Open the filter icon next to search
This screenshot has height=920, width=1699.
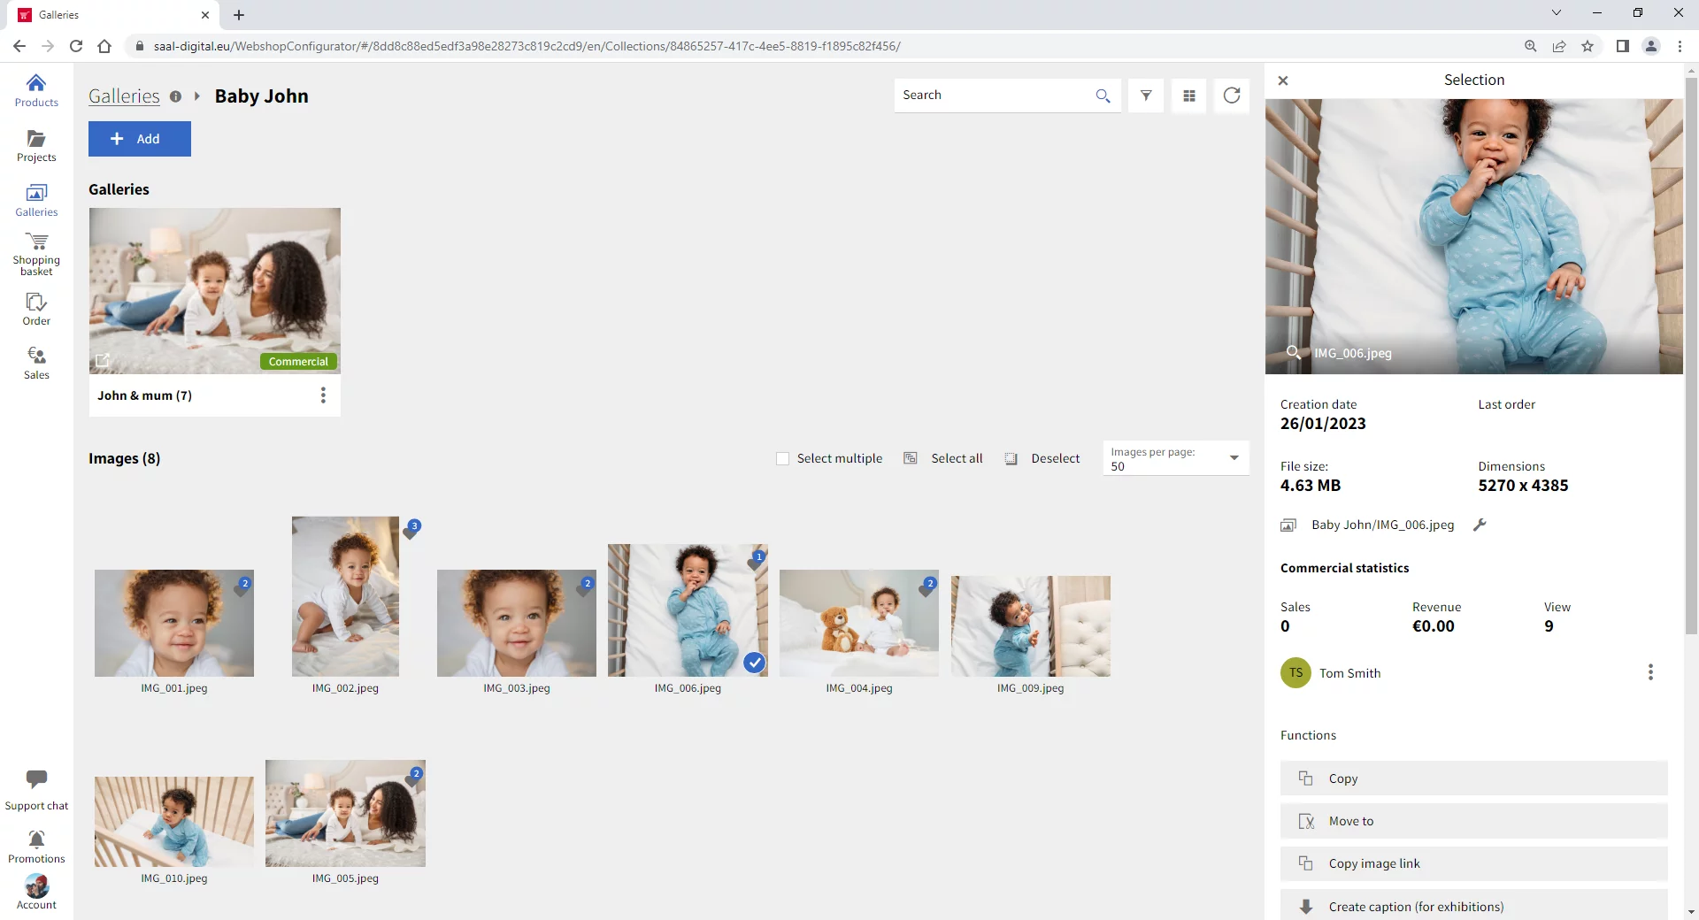(x=1146, y=96)
